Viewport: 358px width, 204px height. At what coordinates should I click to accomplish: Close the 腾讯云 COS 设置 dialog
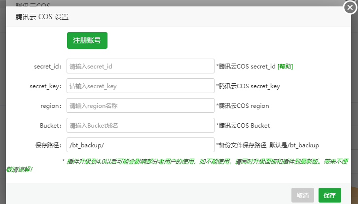click(x=350, y=8)
